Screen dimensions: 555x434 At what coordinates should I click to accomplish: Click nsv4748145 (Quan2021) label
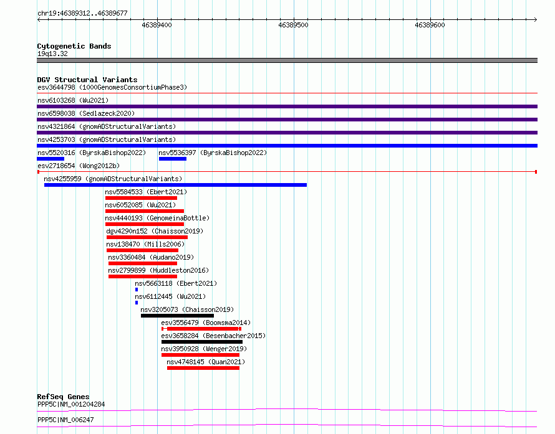[206, 362]
